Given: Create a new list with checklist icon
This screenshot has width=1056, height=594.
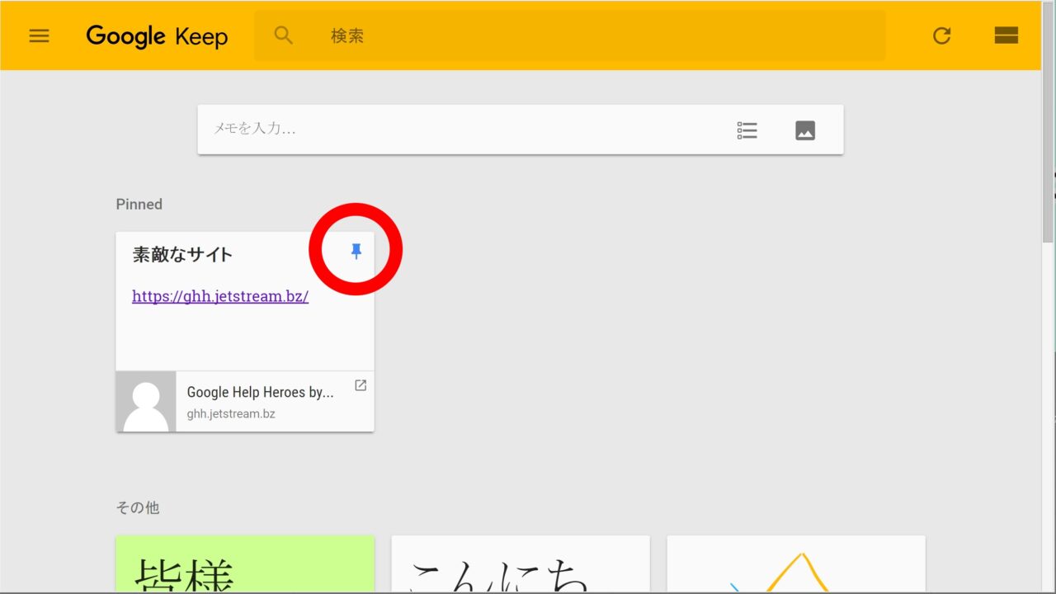Looking at the screenshot, I should coord(747,130).
